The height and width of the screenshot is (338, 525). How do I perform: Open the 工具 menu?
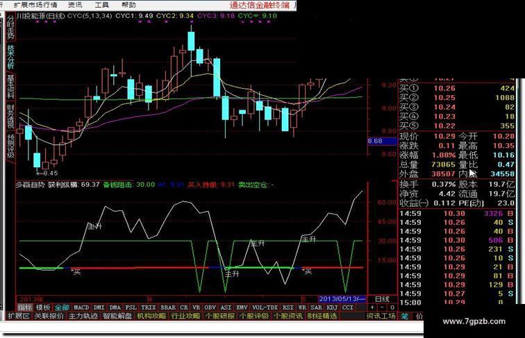[102, 5]
